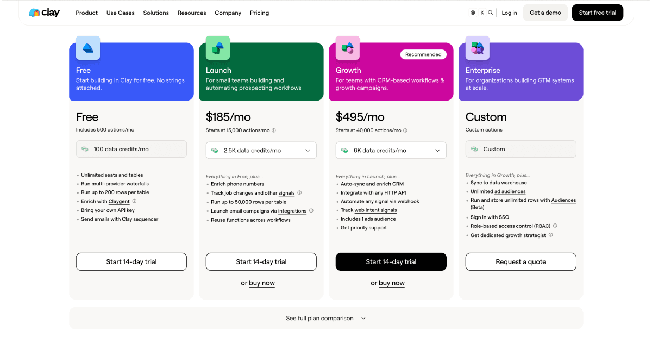Open the Company menu
The image size is (652, 355).
228,13
